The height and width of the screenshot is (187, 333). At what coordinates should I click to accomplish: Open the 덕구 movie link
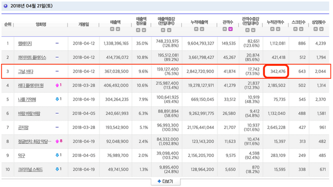(x=21, y=155)
